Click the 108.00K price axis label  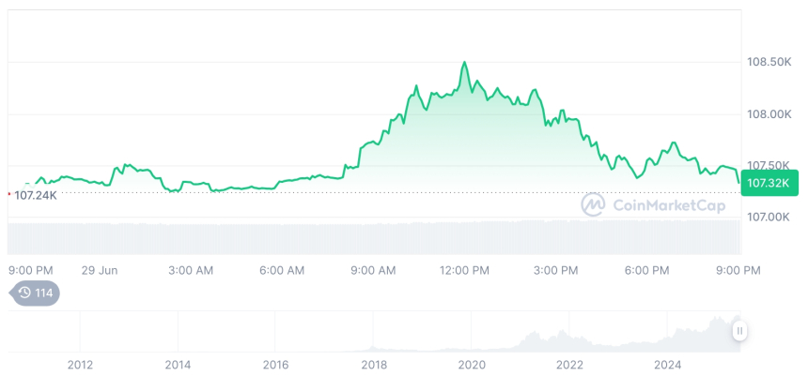(769, 114)
